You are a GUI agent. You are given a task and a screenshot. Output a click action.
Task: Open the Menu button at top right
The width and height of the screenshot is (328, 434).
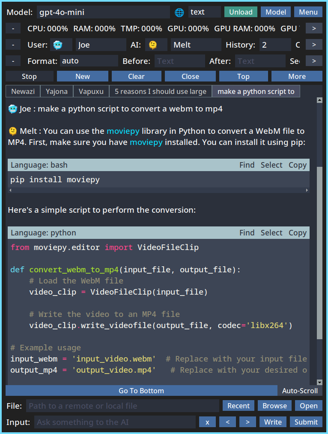(308, 12)
